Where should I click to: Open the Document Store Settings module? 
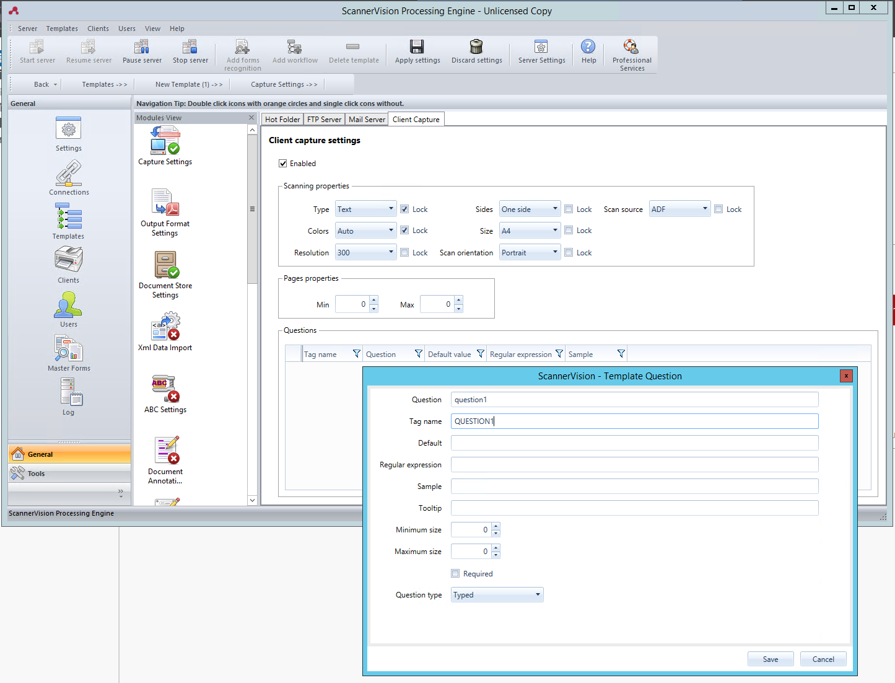tap(164, 268)
